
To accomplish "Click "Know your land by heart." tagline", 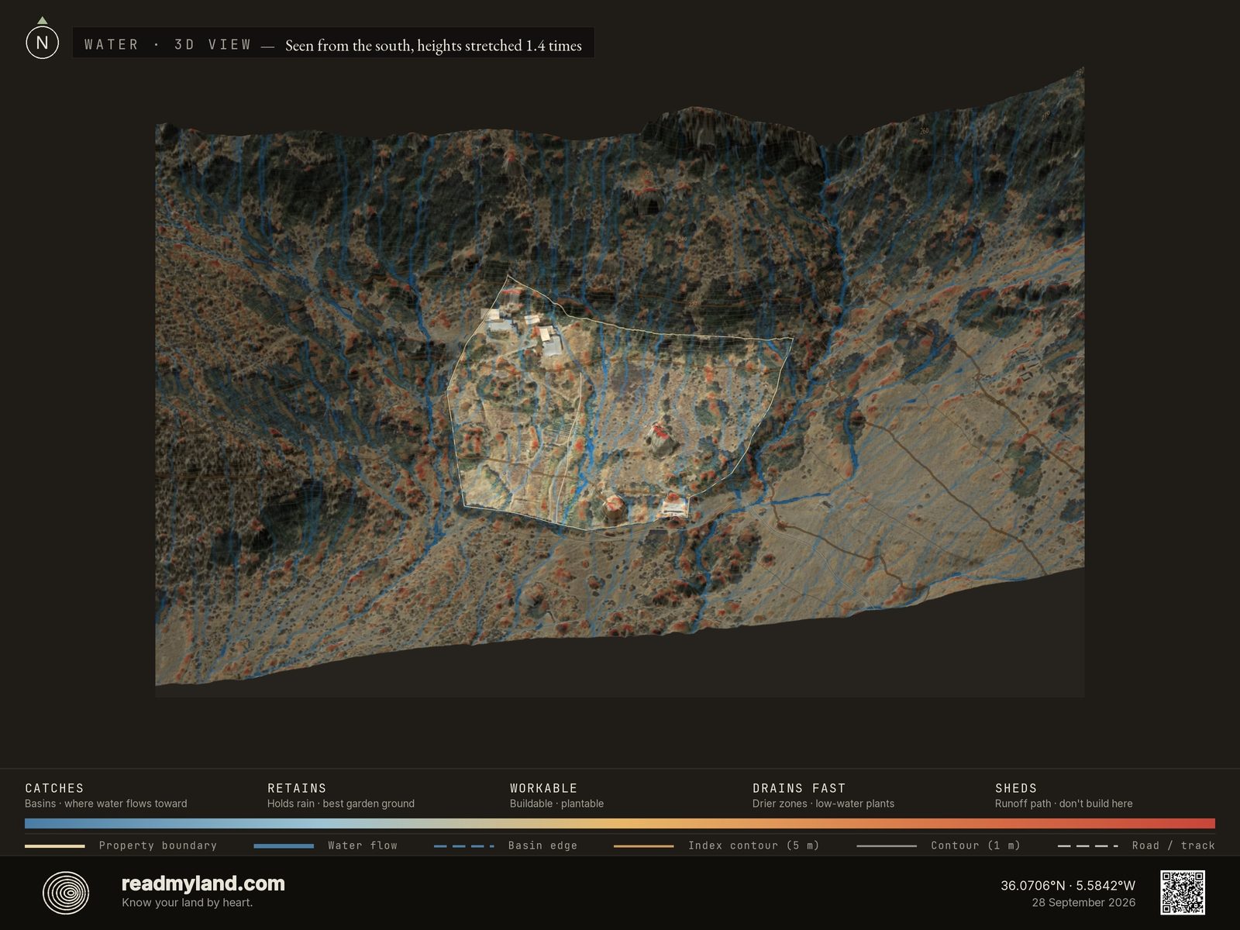I will pyautogui.click(x=188, y=902).
